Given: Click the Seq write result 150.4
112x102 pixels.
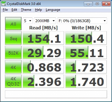Looking at the screenshot, I should (86, 38).
